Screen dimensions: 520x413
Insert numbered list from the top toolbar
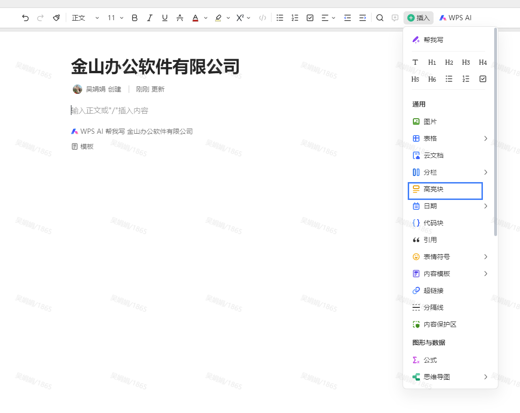point(295,18)
